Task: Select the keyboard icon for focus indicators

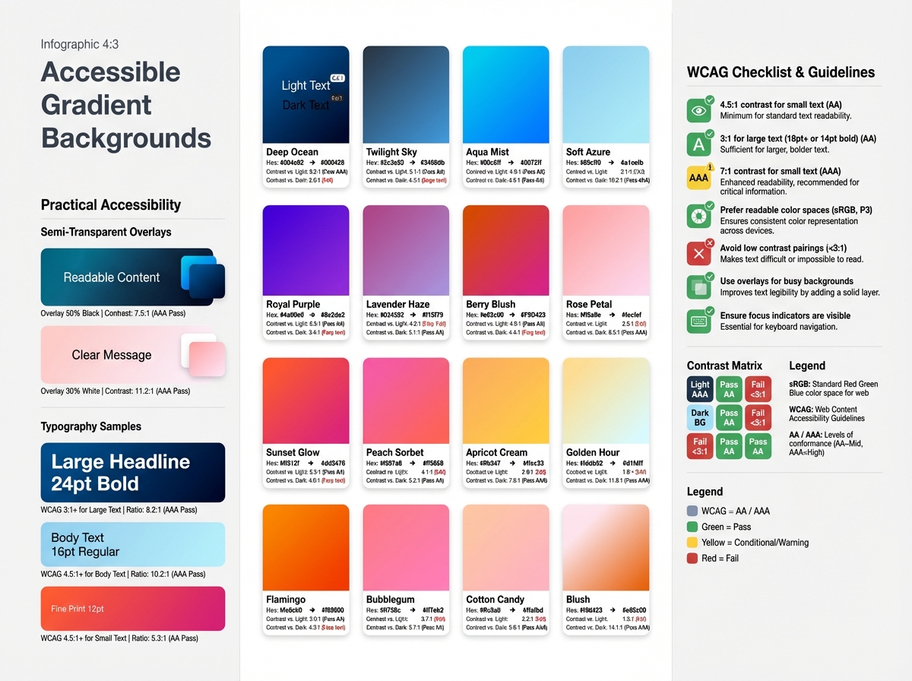Action: tap(698, 321)
